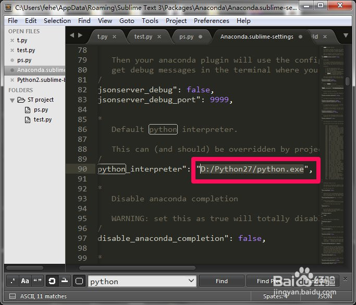Open the Tools menu
356x305 pixels.
(150, 21)
